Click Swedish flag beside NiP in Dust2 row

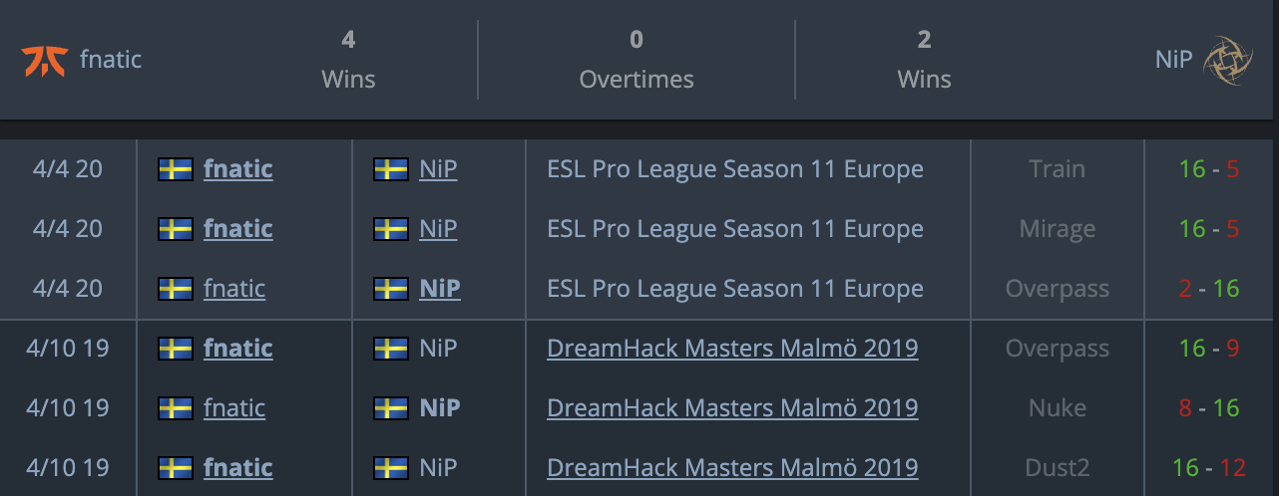391,468
